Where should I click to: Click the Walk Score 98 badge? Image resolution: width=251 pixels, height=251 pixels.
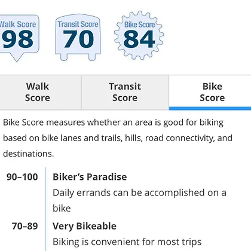pos(19,38)
